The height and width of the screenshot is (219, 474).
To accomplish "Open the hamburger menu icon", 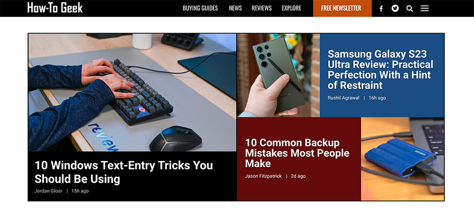I will tap(425, 9).
